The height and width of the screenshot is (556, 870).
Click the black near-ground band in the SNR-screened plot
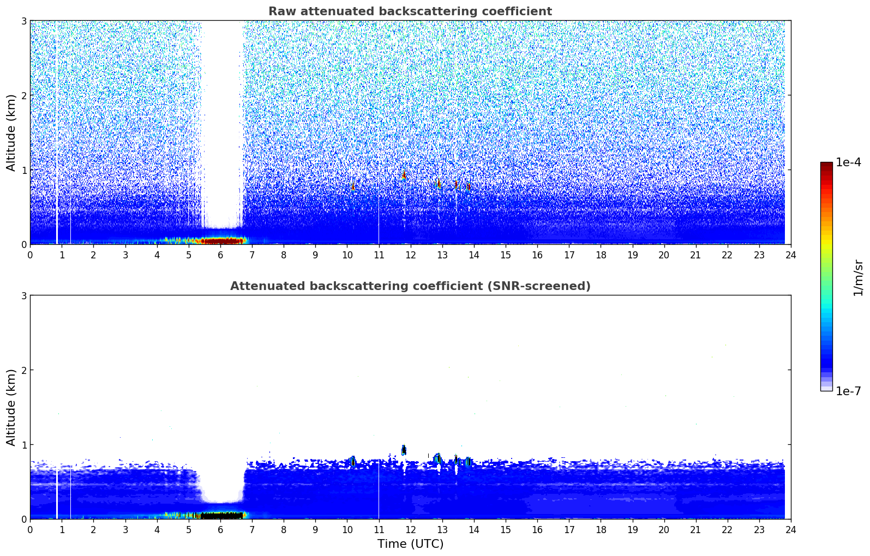click(x=221, y=515)
